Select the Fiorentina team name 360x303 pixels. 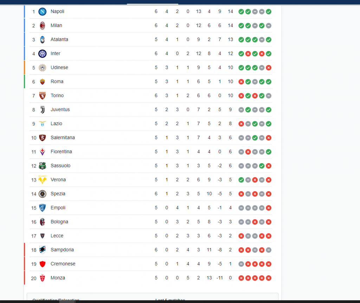(x=61, y=151)
